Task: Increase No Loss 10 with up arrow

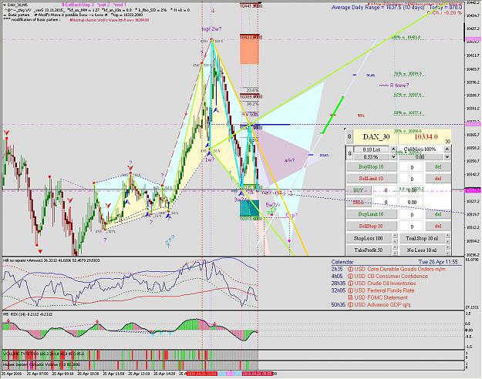Action: pos(447,247)
